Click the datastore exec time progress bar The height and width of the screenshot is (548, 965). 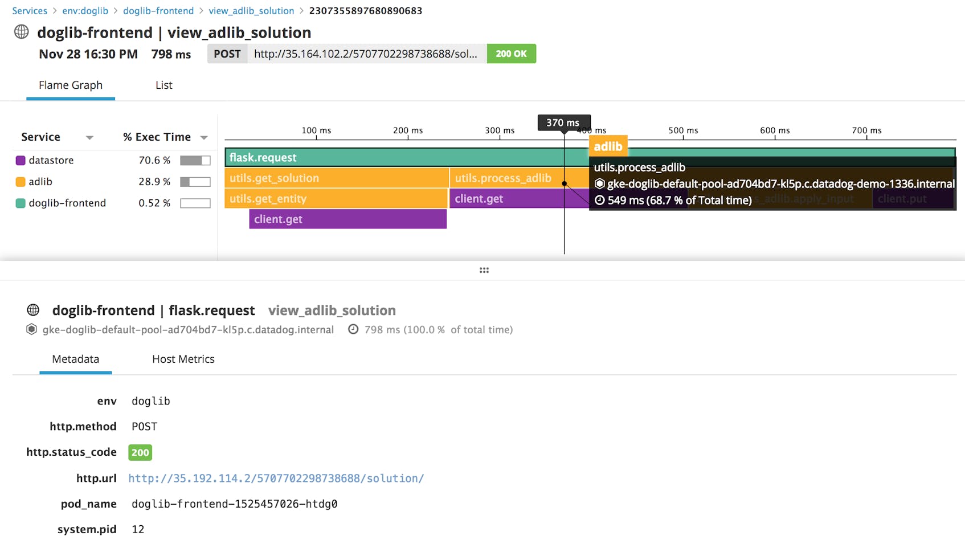[194, 160]
